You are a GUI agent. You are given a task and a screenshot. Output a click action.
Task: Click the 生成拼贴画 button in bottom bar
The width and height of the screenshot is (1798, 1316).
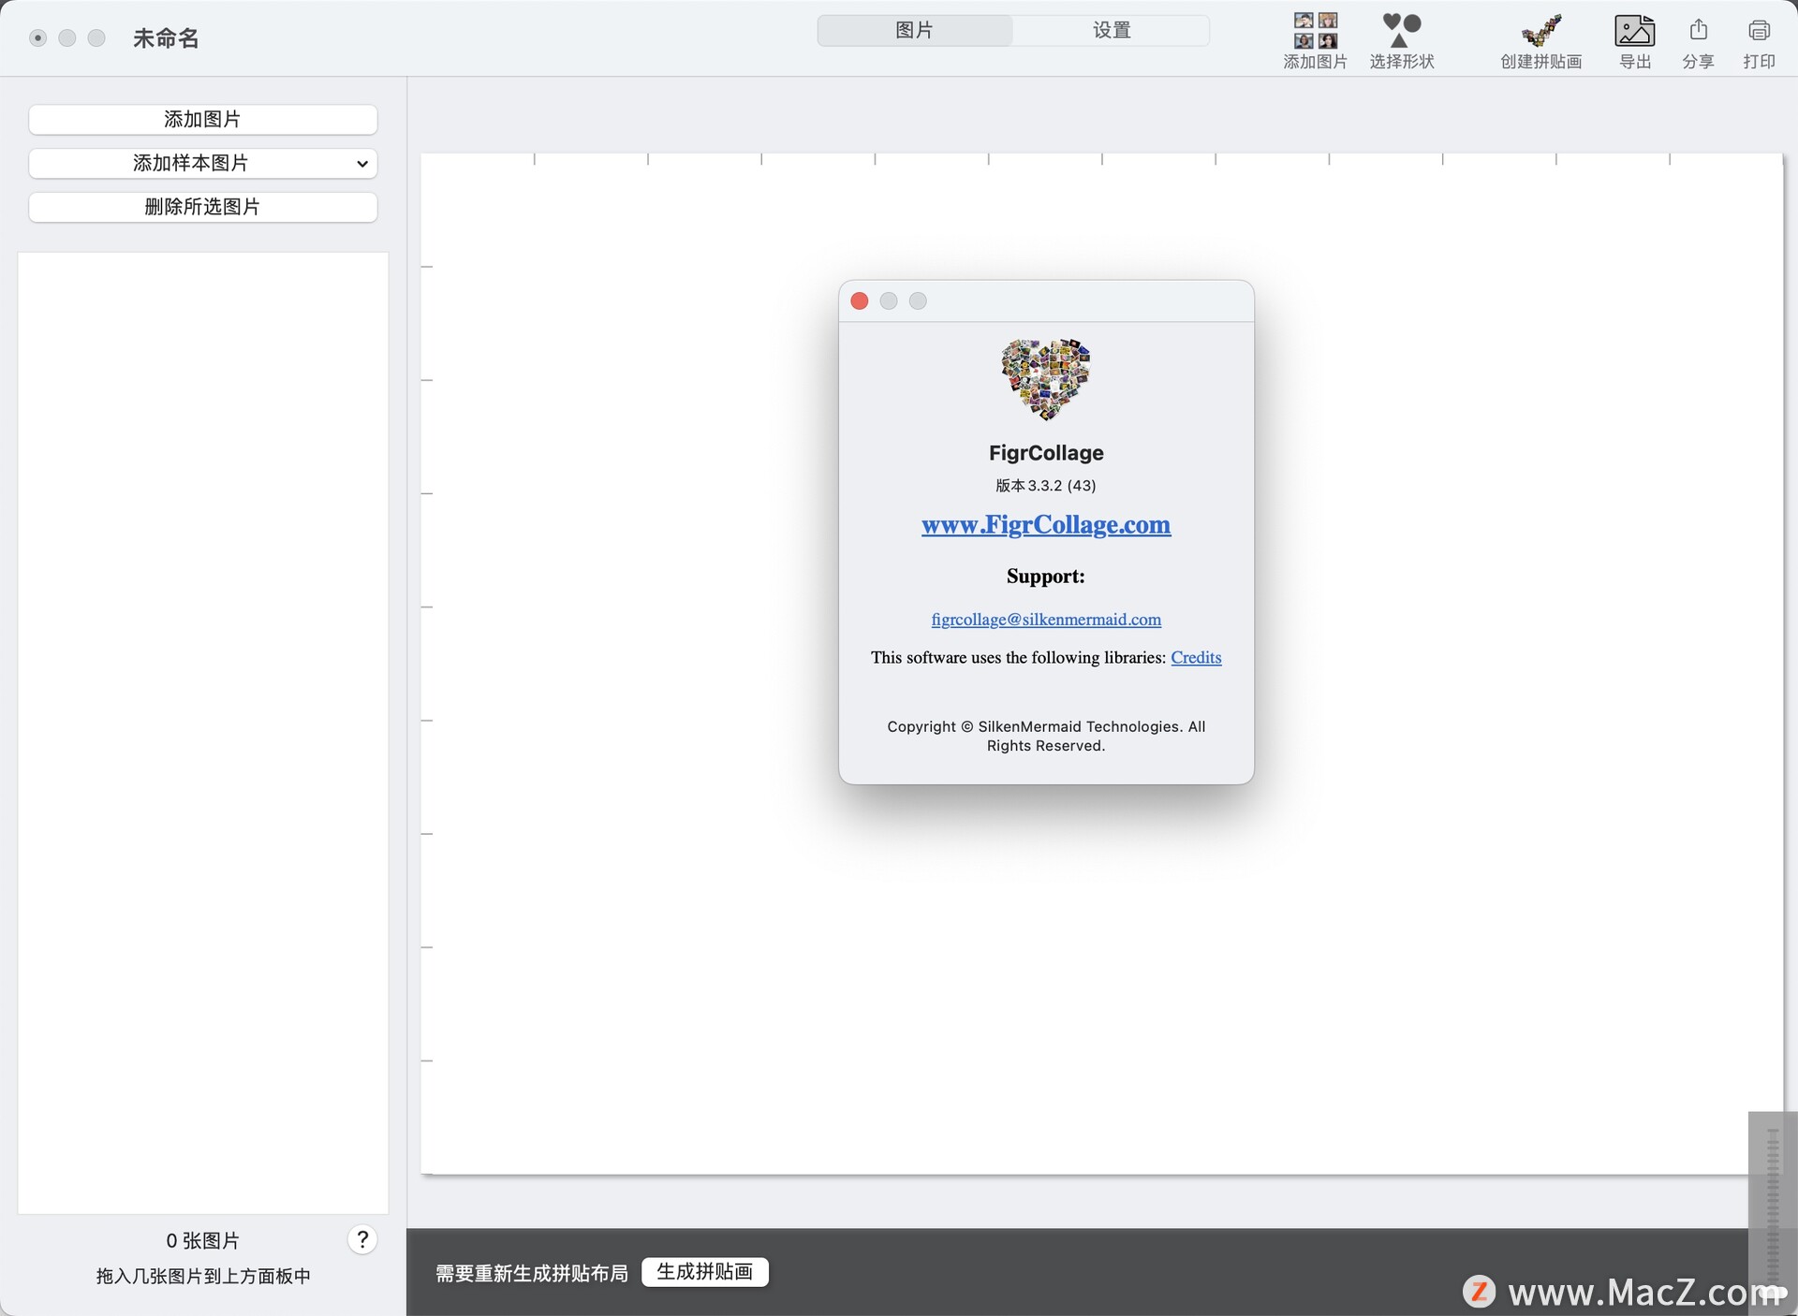coord(705,1271)
